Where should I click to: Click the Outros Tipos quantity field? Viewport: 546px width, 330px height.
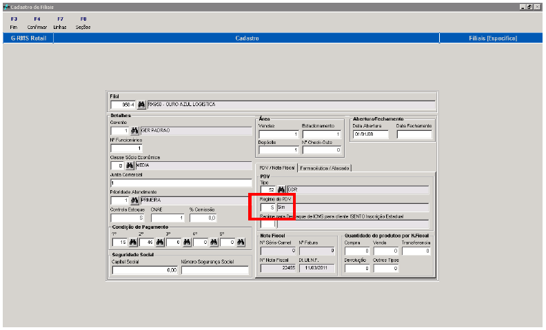386,269
